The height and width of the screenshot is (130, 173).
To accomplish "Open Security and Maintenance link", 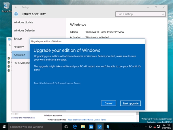I will tap(23, 118).
